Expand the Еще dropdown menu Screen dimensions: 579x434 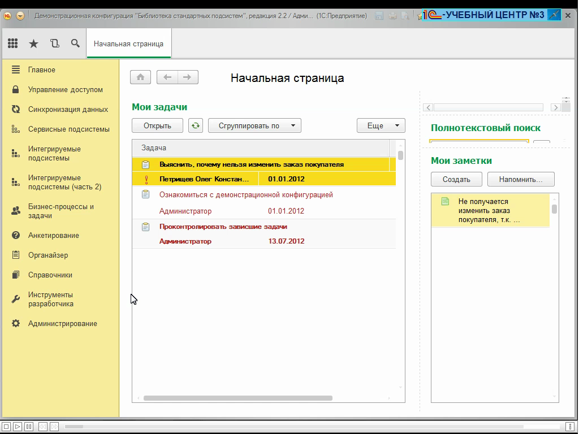coord(381,125)
